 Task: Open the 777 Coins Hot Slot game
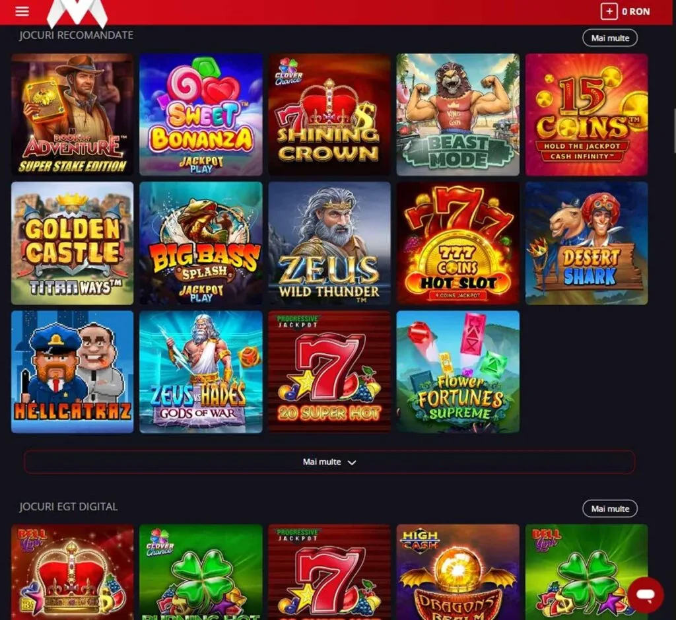pos(458,243)
